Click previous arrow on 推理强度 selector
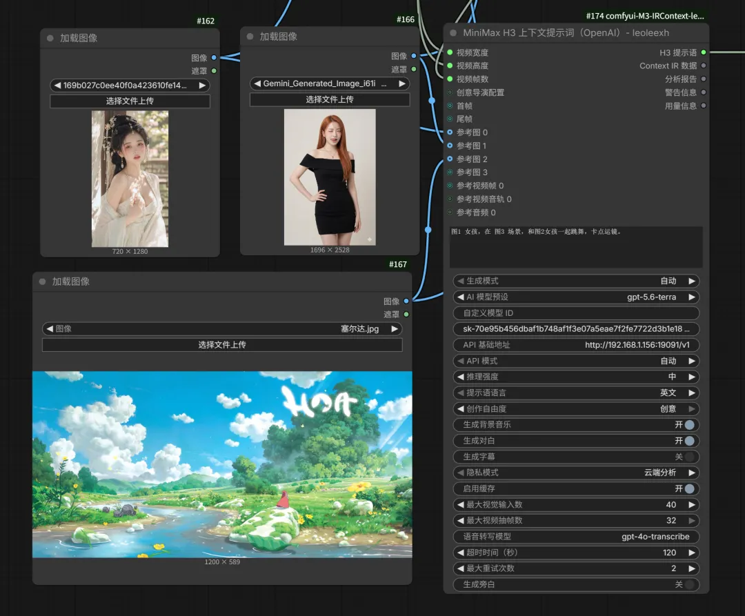This screenshot has width=745, height=616. pos(460,377)
